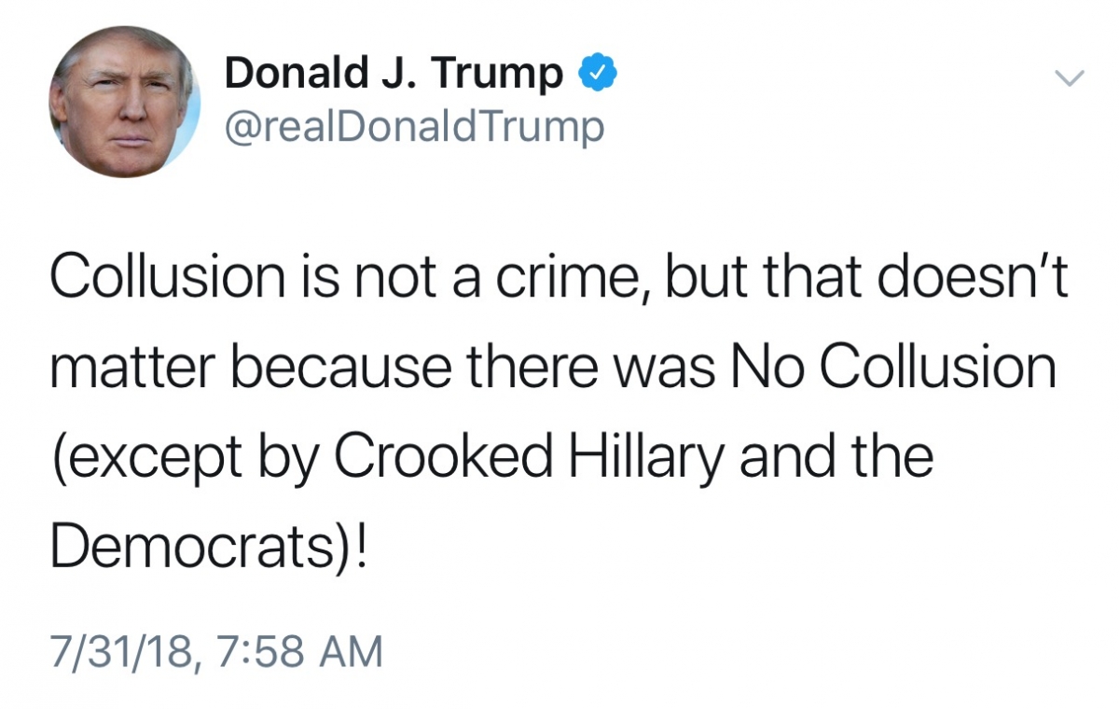This screenshot has height=709, width=1119.
Task: Open the tweet options chevron menu
Action: click(x=1071, y=79)
